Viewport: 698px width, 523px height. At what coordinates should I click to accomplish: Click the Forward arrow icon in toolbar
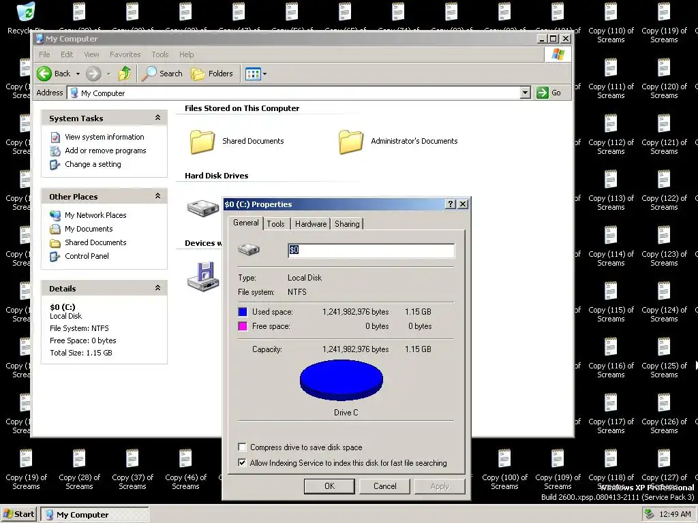point(93,74)
